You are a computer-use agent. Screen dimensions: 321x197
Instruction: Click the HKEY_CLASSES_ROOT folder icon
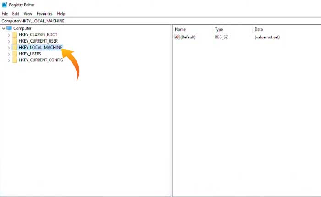[14, 35]
